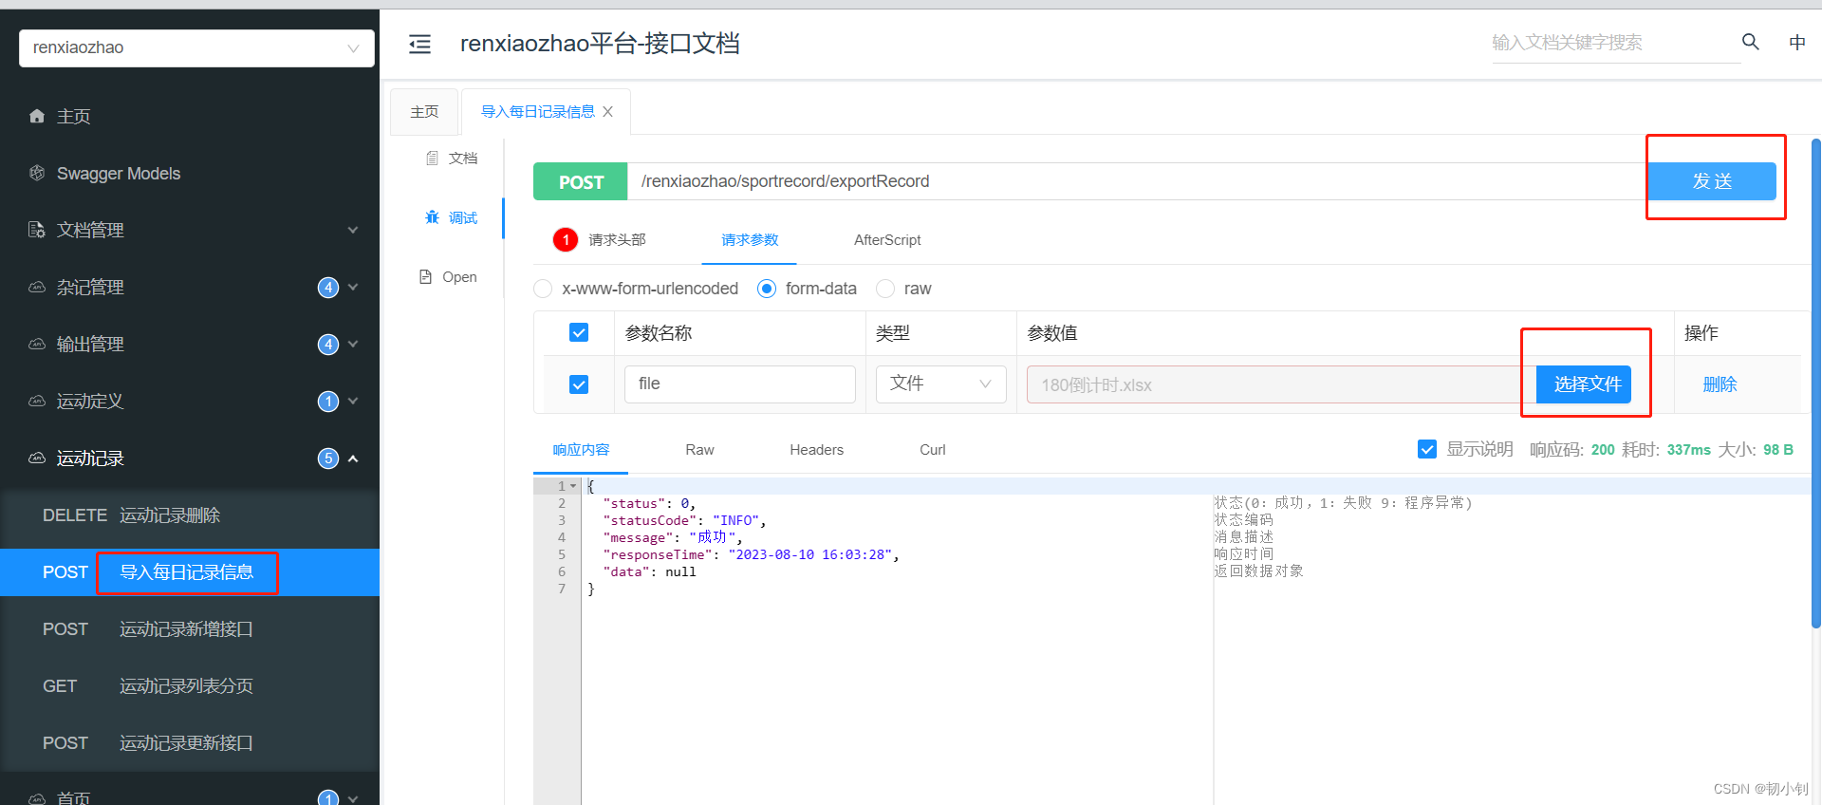This screenshot has height=805, width=1822.
Task: Click the Swagger Models icon
Action: (37, 173)
